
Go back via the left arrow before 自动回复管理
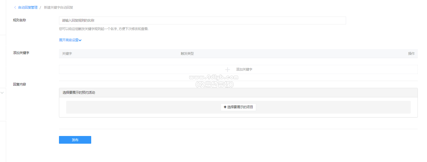(15, 7)
